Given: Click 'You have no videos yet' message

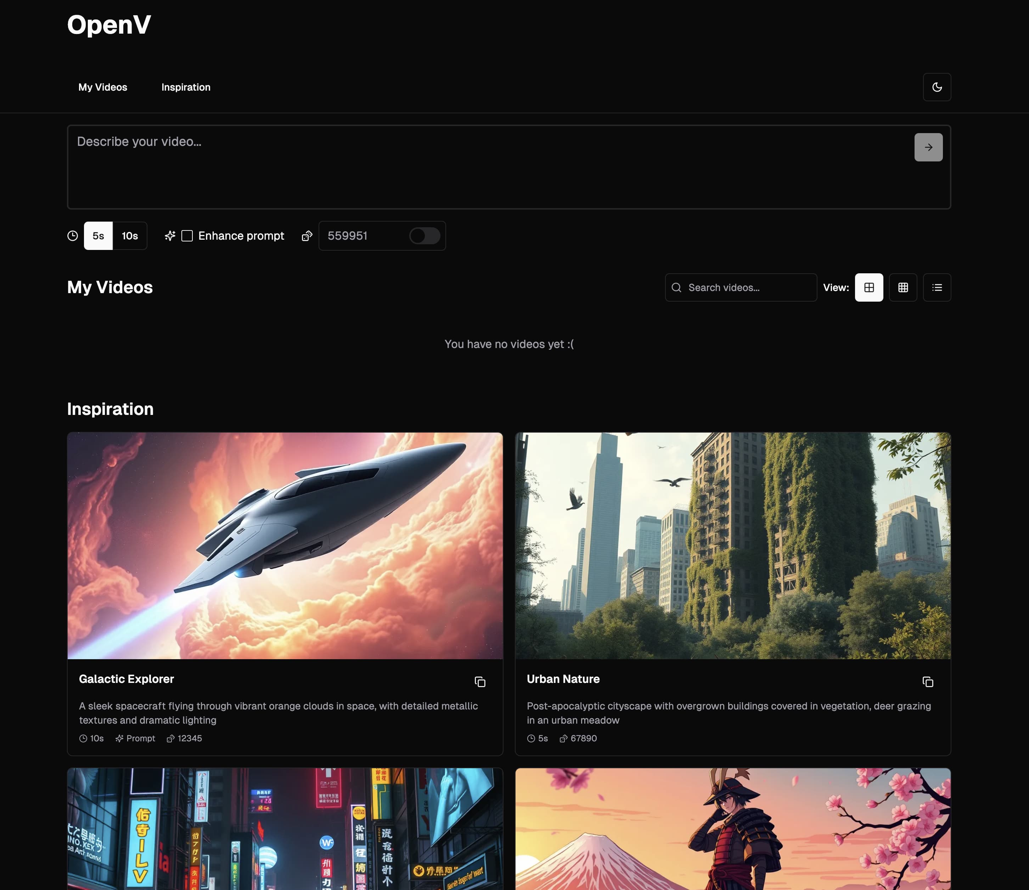Looking at the screenshot, I should [x=509, y=344].
